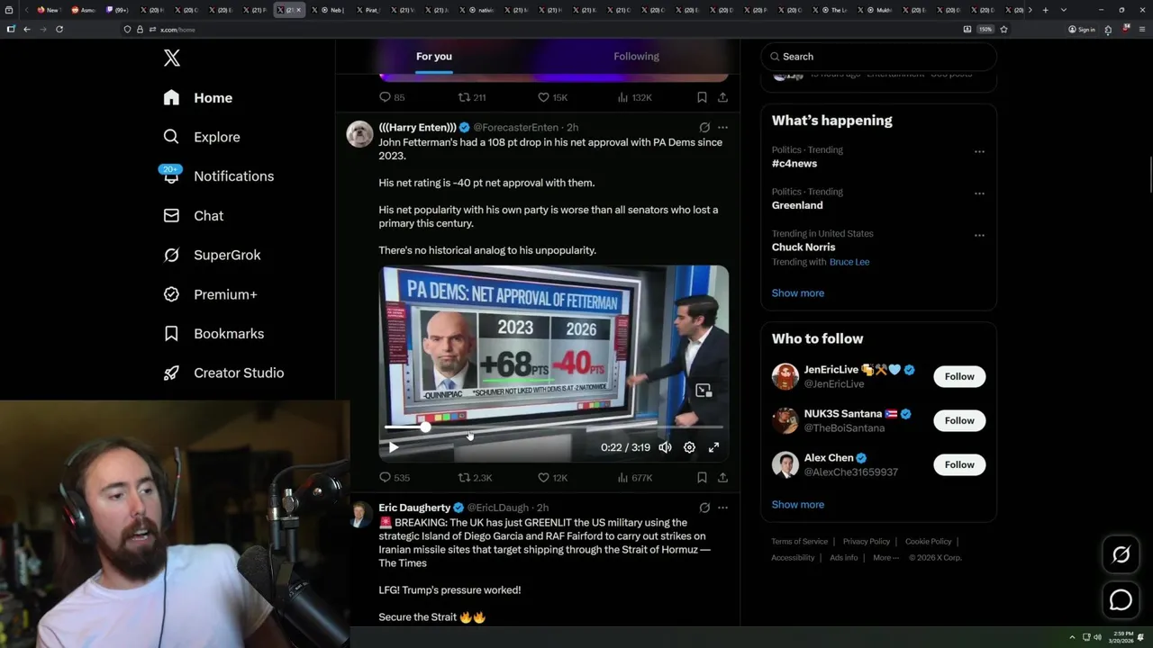
Task: Open a new browser tab
Action: click(1045, 10)
